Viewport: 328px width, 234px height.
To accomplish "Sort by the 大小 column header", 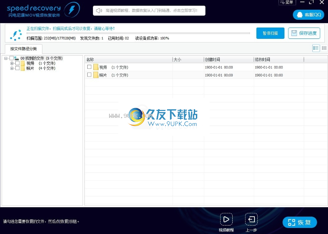I will coord(188,60).
